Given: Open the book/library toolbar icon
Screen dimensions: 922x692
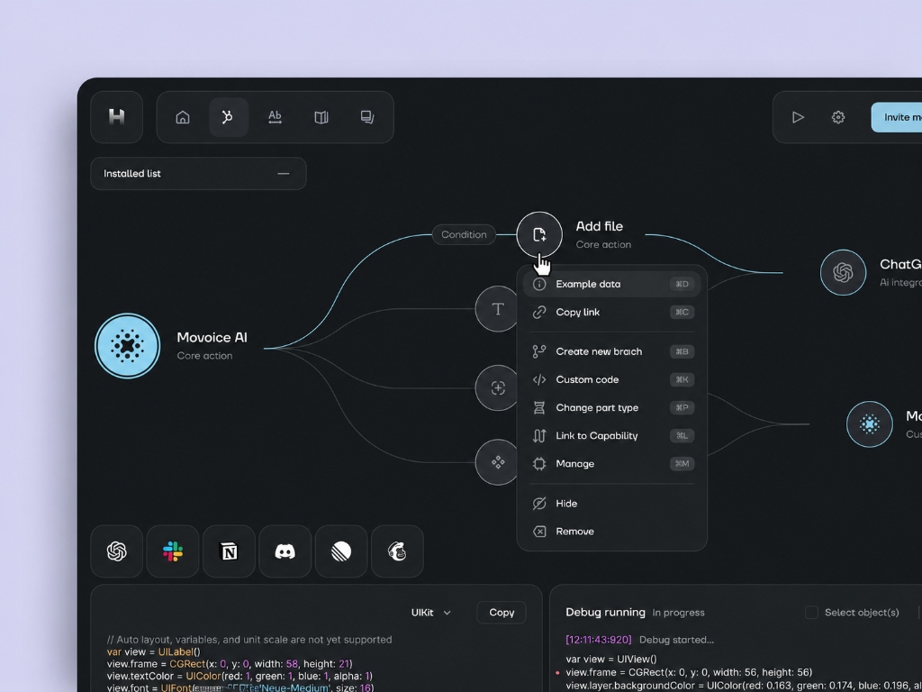Looking at the screenshot, I should point(321,117).
